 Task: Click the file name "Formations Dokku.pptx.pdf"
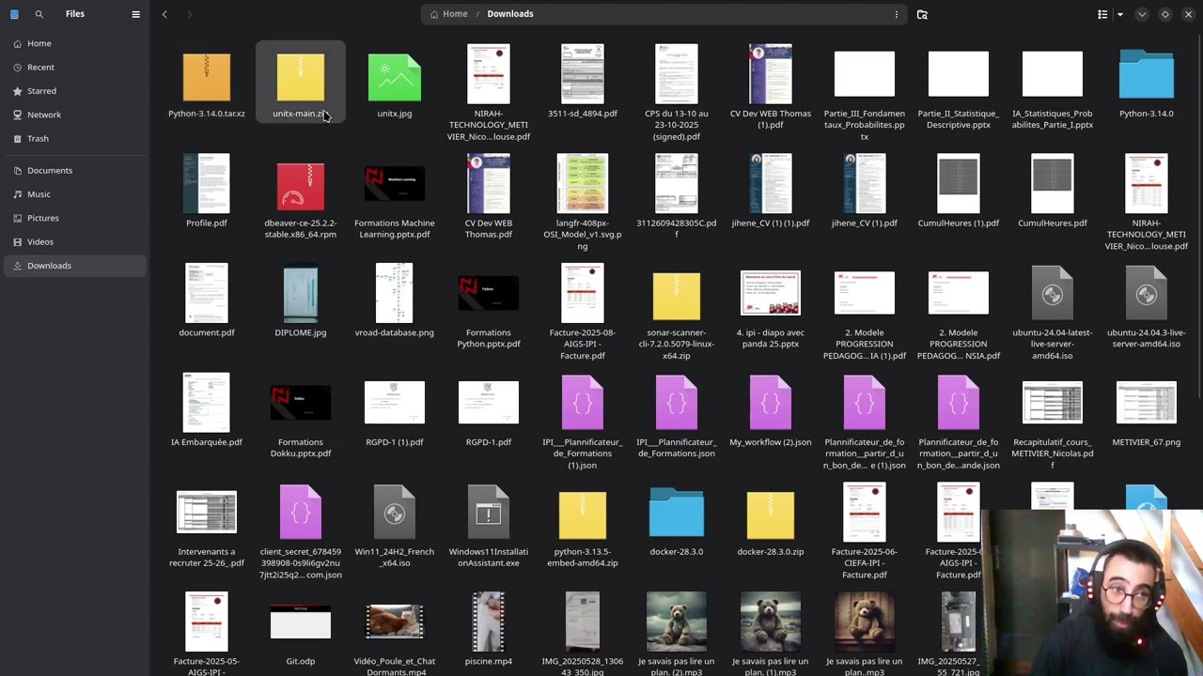pos(301,448)
